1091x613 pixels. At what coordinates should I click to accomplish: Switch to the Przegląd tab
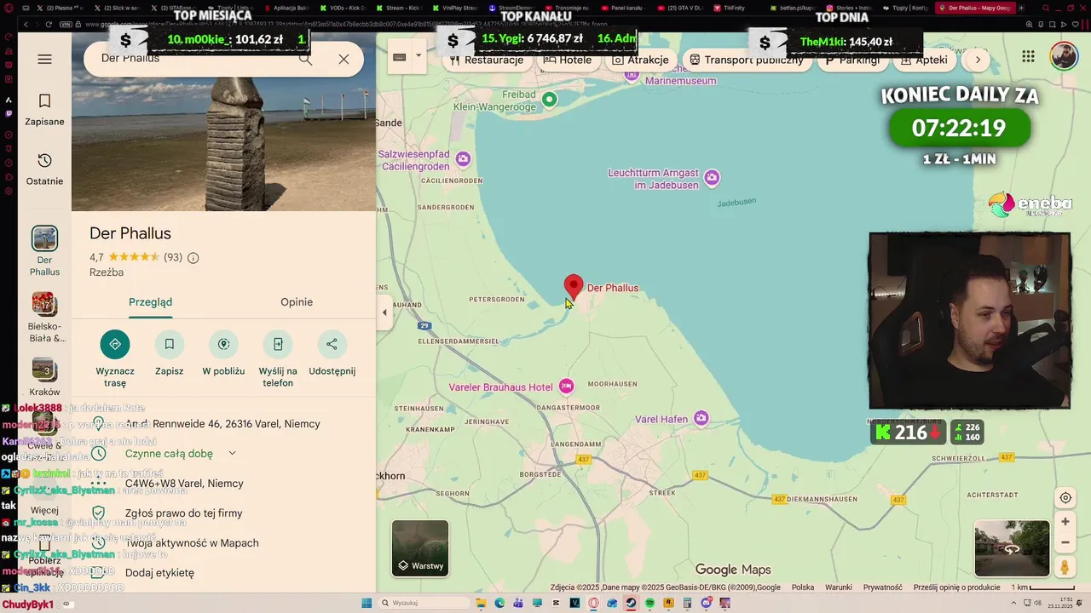point(150,302)
